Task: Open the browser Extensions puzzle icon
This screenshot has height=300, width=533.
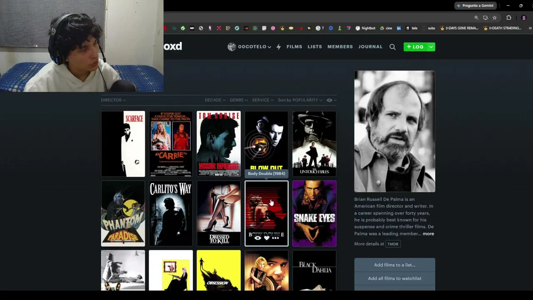Action: [508, 18]
